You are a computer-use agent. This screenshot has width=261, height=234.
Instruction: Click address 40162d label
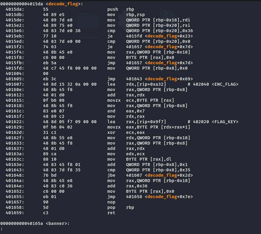(x=15, y=133)
